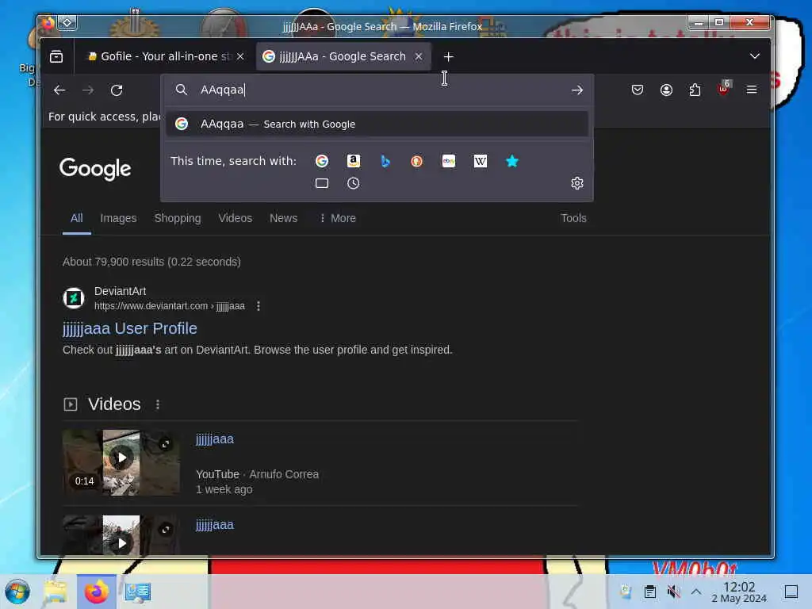
Task: Go back to the previous page
Action: (x=59, y=90)
